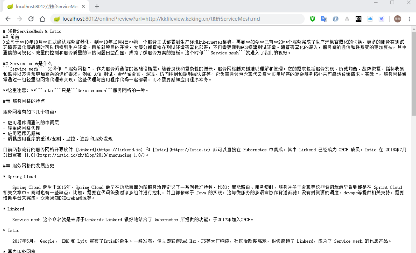Close the ServiceMesh browser tab

[83, 6]
